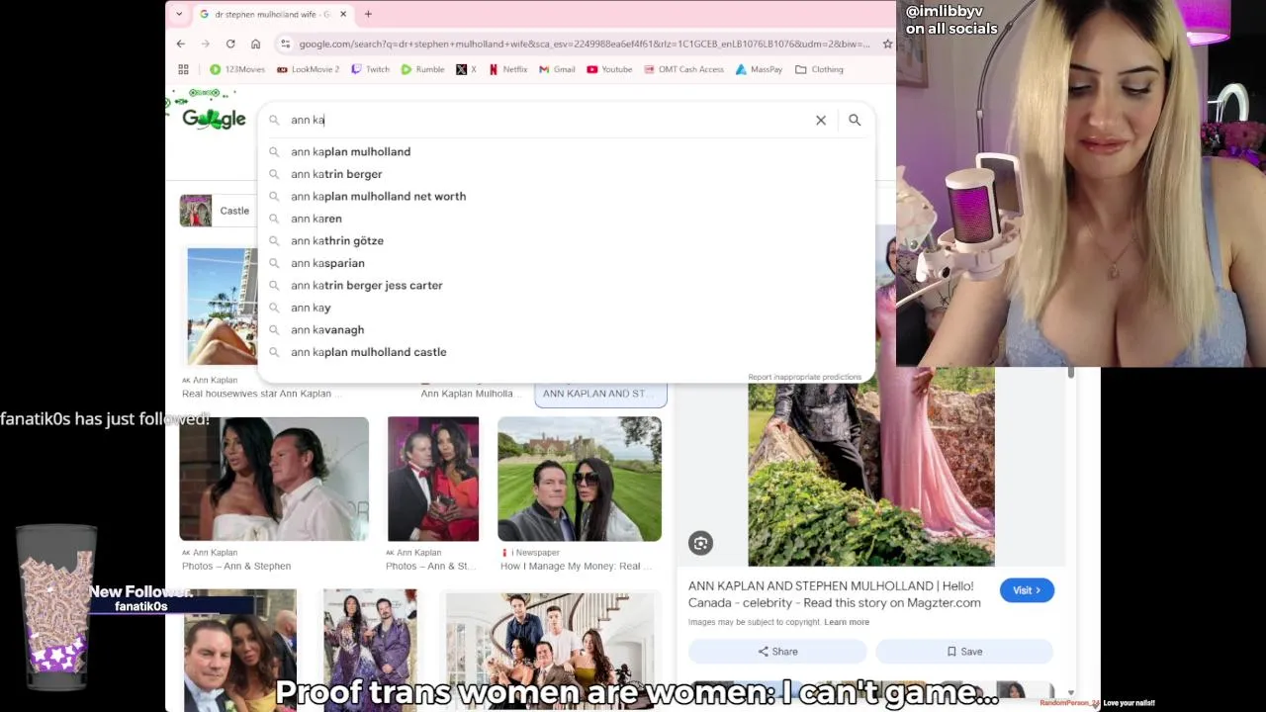This screenshot has width=1266, height=712.
Task: Choose suggestion 'ann karen'
Action: click(x=566, y=219)
